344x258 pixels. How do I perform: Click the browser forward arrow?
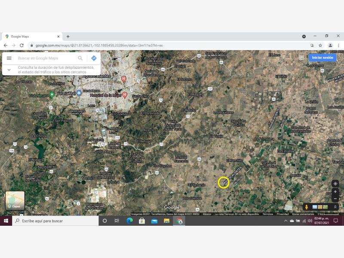coord(14,46)
